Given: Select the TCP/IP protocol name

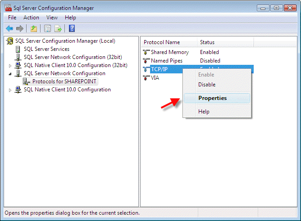Looking at the screenshot, I should 159,69.
